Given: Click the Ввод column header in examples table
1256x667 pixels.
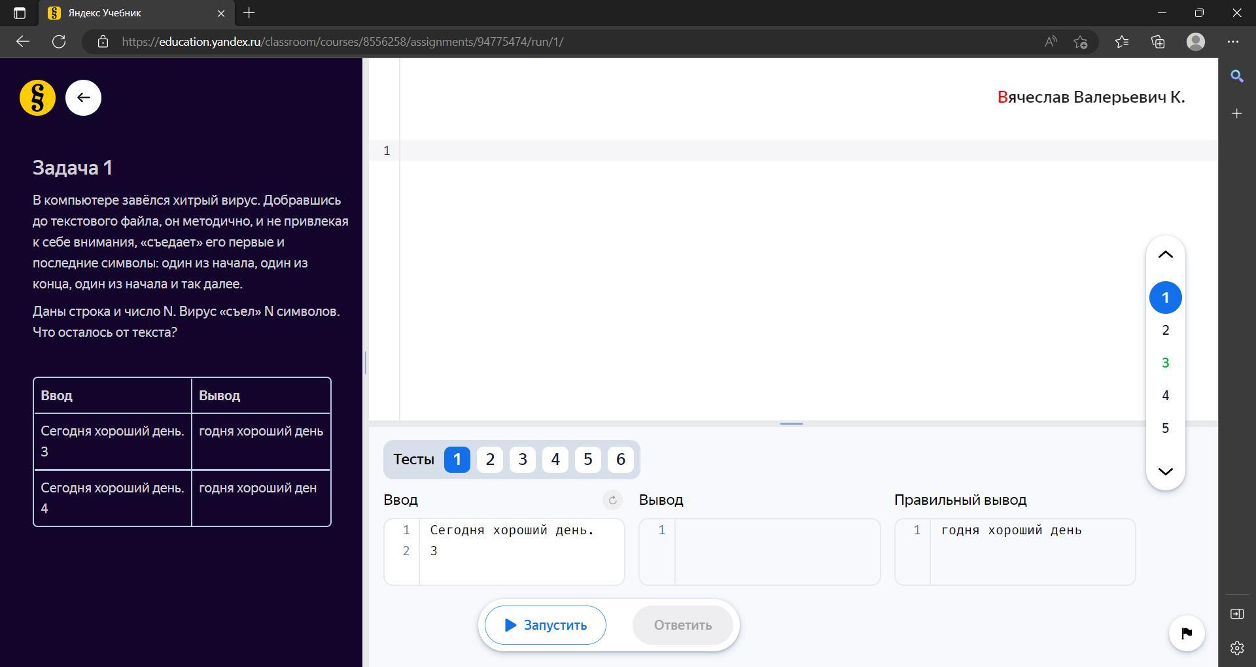Looking at the screenshot, I should (x=113, y=396).
